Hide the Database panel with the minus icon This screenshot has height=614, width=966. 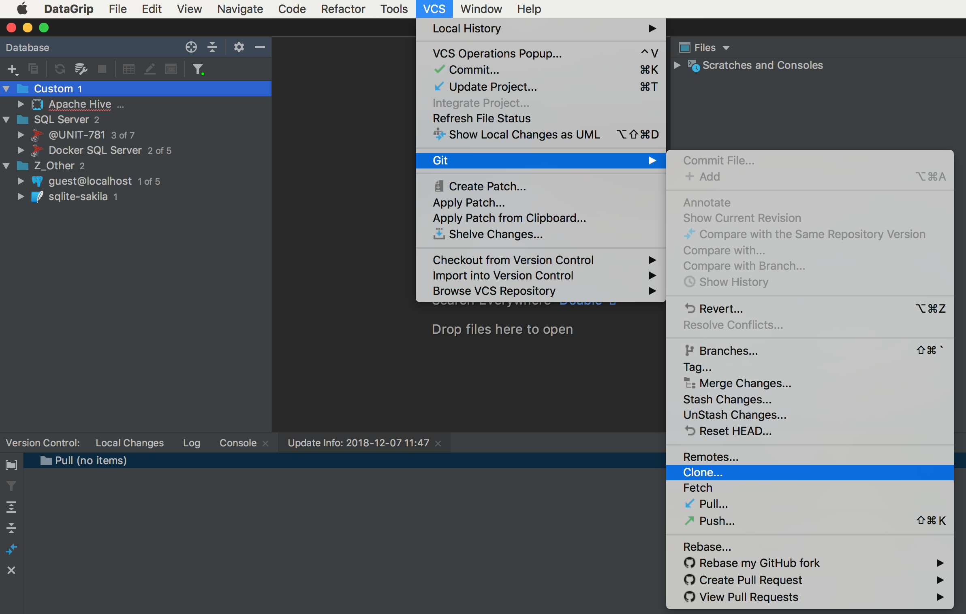(260, 47)
